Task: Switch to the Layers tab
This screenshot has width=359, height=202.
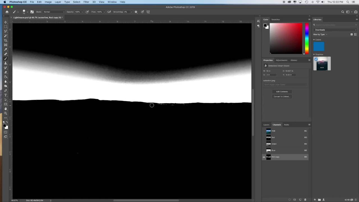Action: (266, 125)
